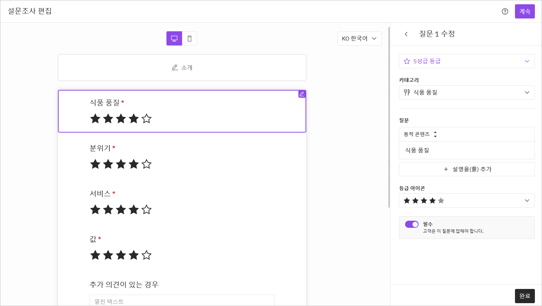542x306 pixels.
Task: Click the edit pencil on 식품 품질 card
Action: (302, 94)
